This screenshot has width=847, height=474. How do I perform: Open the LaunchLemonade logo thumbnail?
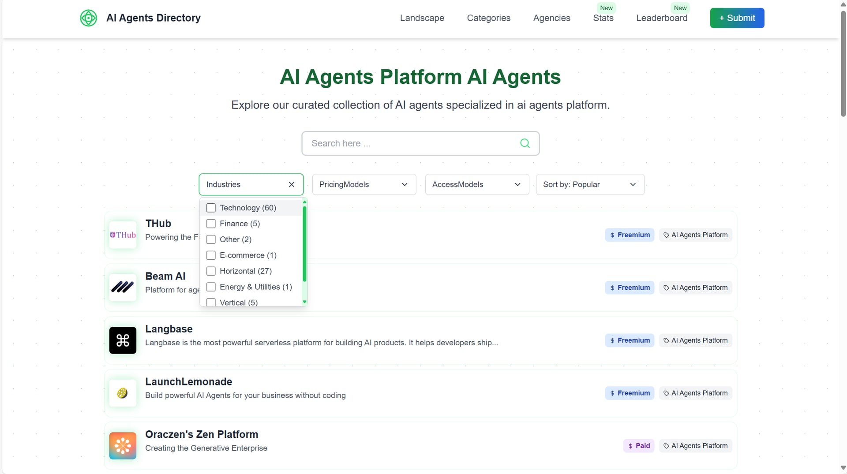coord(123,393)
